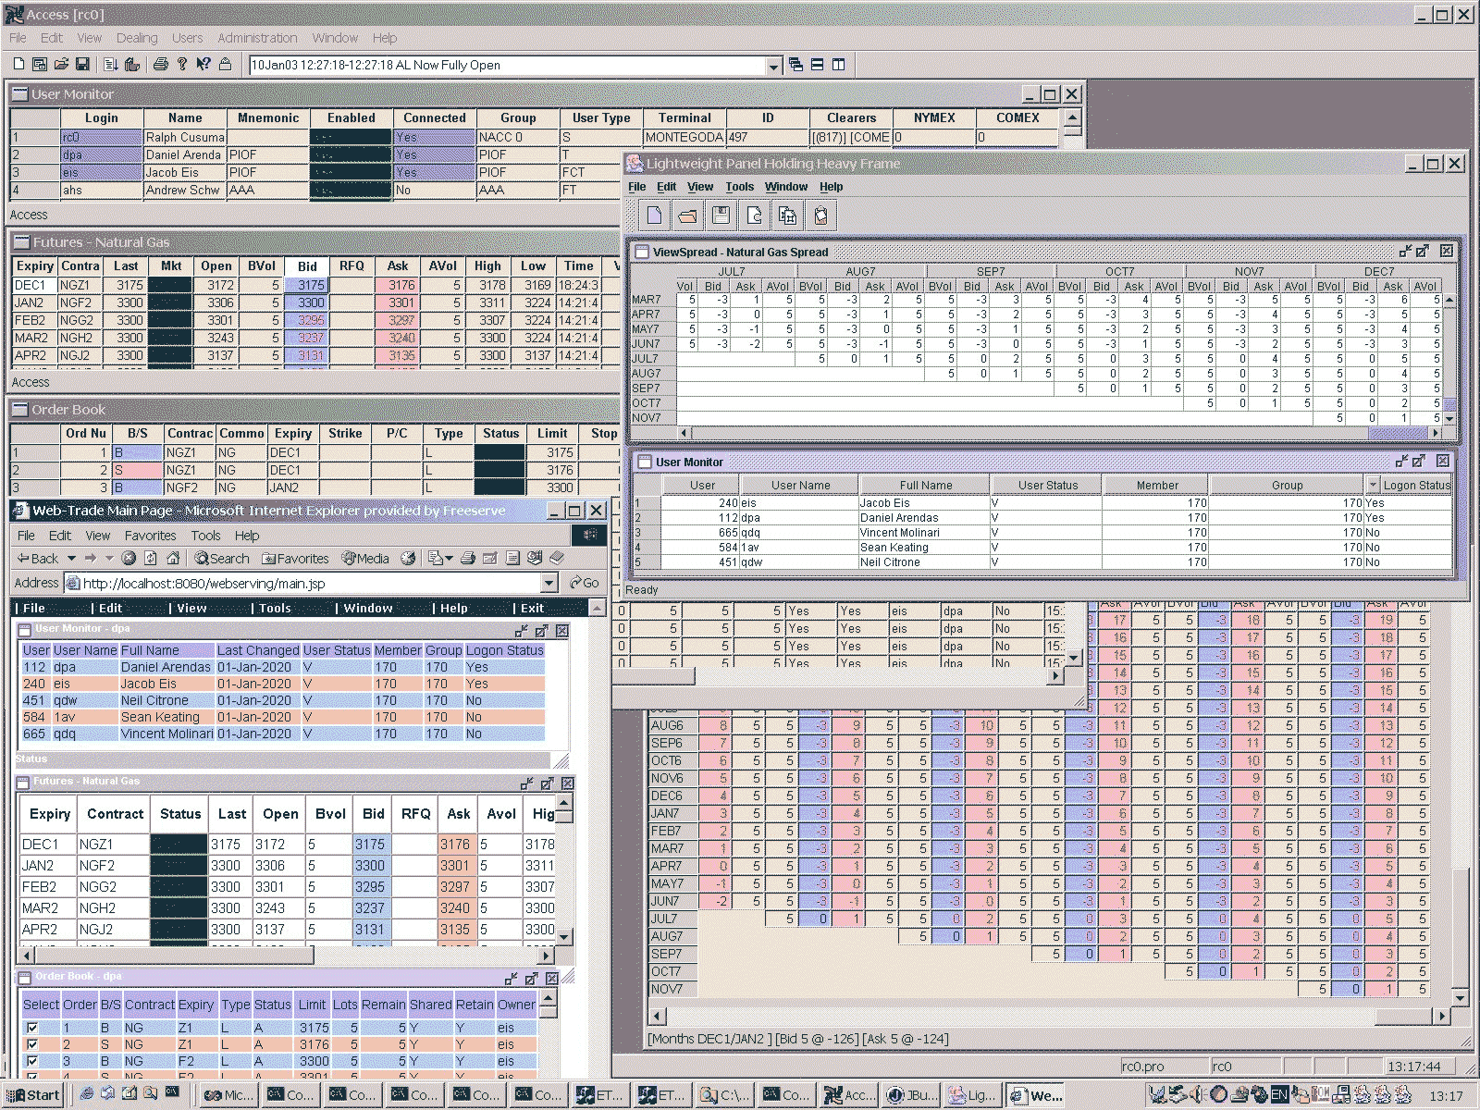This screenshot has width=1480, height=1110.
Task: Click the lock icon in Access toolbar
Action: point(225,65)
